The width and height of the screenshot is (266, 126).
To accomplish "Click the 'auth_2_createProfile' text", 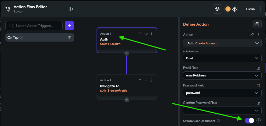I will click(x=114, y=91).
